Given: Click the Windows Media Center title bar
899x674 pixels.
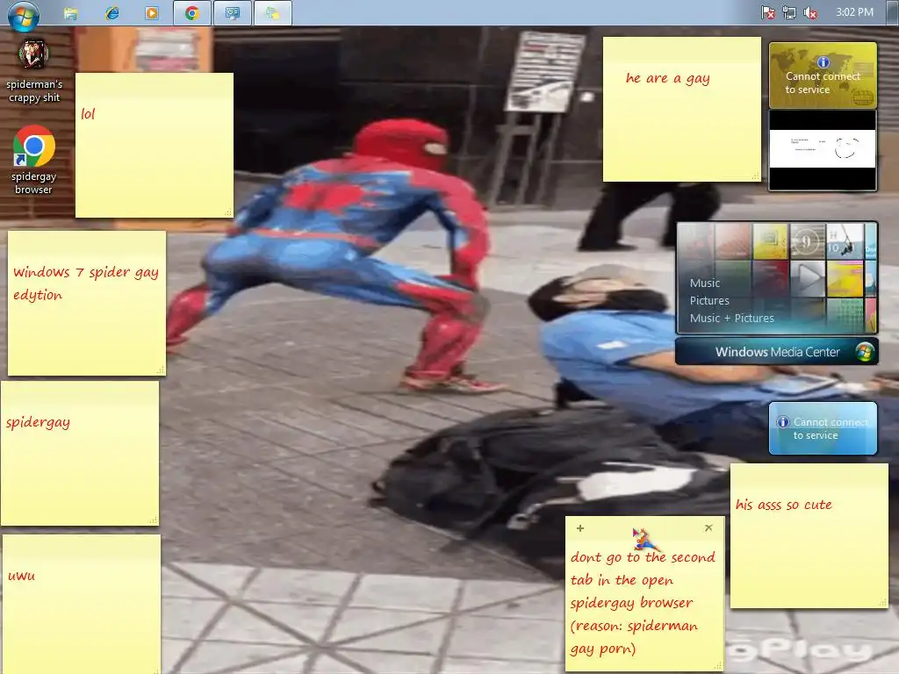Looking at the screenshot, I should coord(776,351).
